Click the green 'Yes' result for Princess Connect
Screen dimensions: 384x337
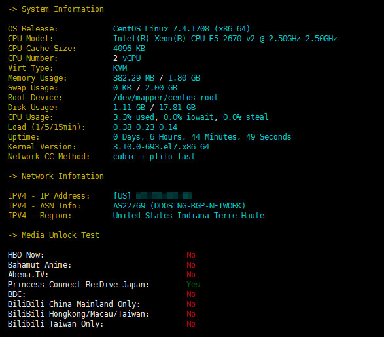pos(193,285)
